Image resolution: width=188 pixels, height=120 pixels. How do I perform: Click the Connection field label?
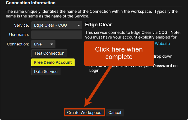click(x=18, y=44)
